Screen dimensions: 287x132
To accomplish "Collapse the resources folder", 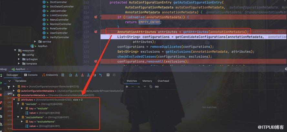I will coord(15,50).
